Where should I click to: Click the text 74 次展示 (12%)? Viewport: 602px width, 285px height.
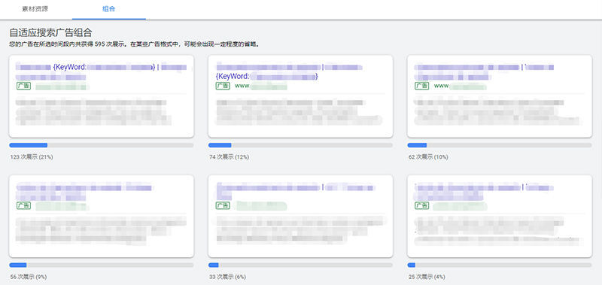230,157
